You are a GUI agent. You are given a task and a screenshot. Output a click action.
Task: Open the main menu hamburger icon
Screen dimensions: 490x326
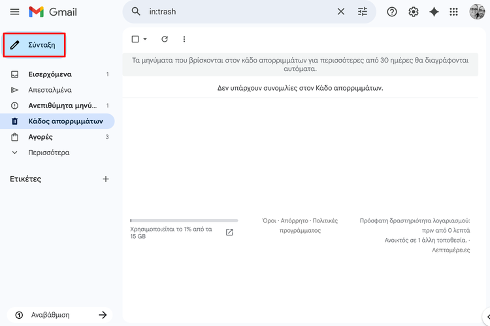tap(14, 12)
